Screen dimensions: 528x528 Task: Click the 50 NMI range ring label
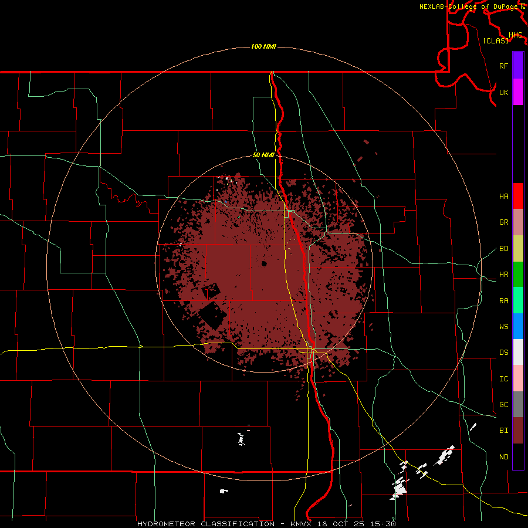tap(263, 155)
